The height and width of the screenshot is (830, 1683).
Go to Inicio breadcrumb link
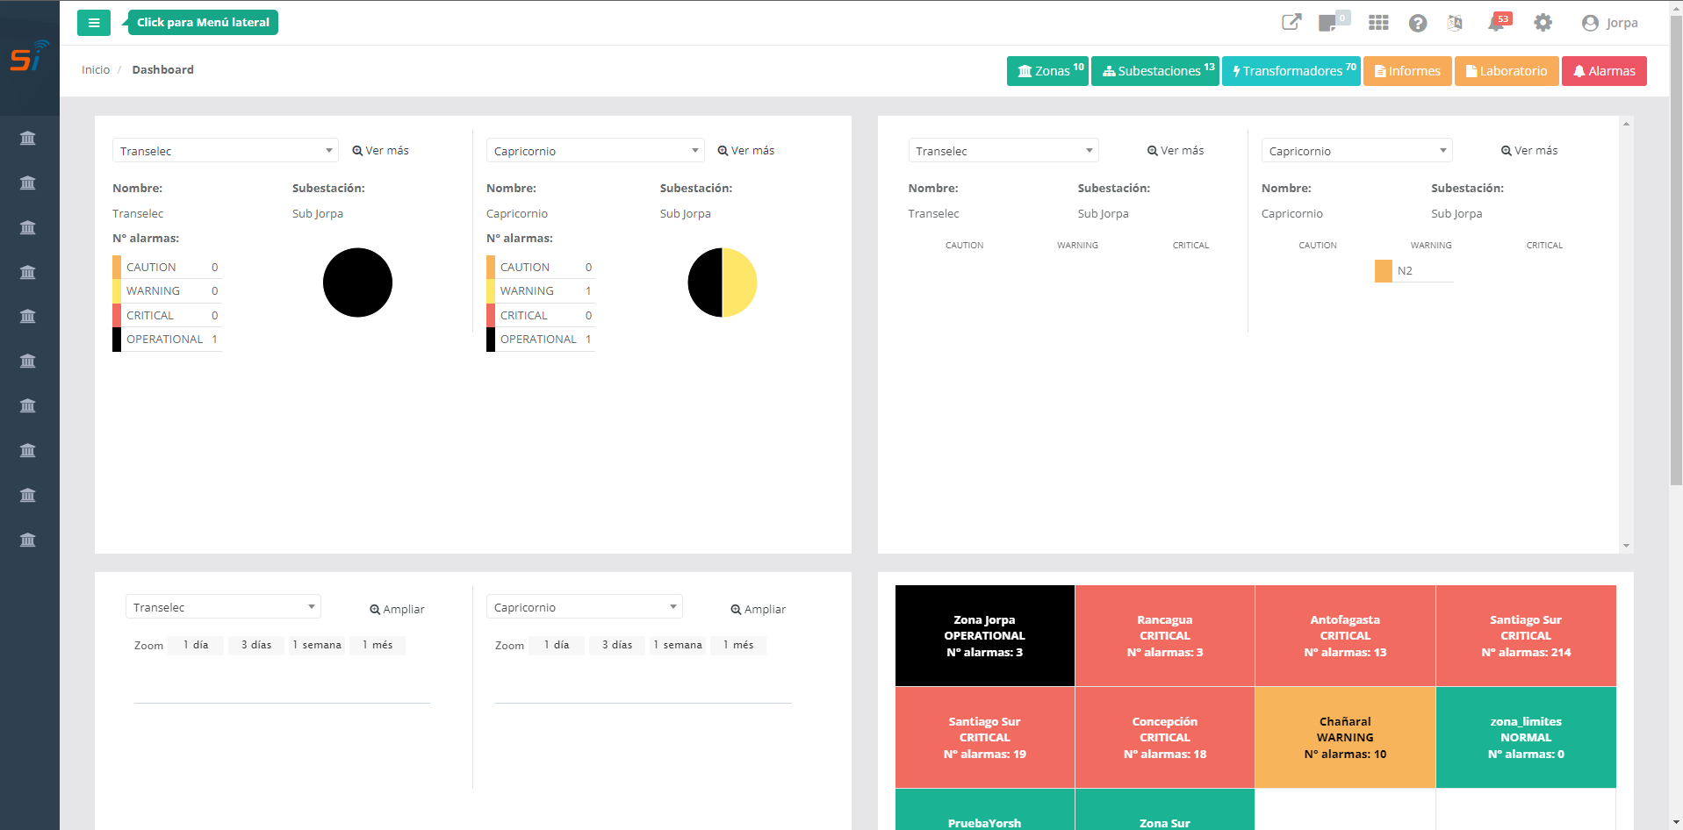[x=96, y=70]
